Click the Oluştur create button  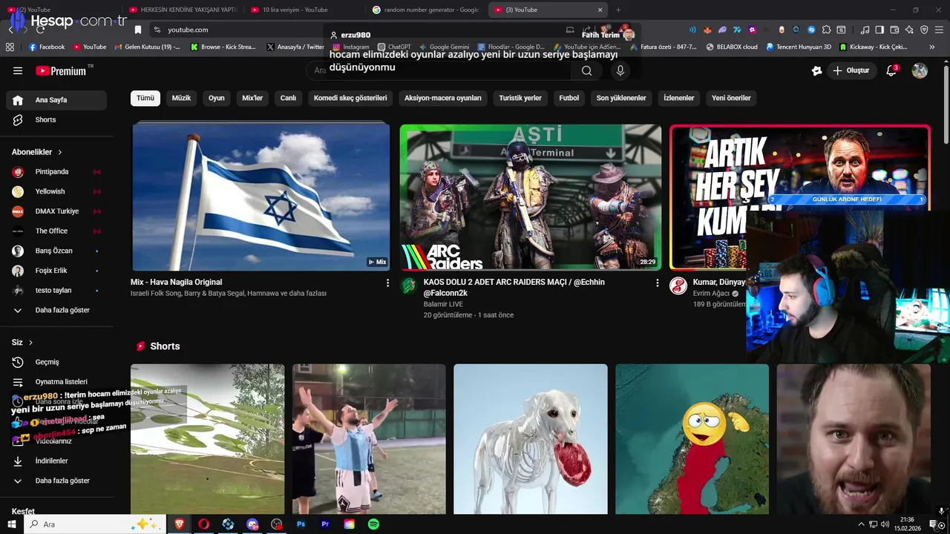point(851,70)
